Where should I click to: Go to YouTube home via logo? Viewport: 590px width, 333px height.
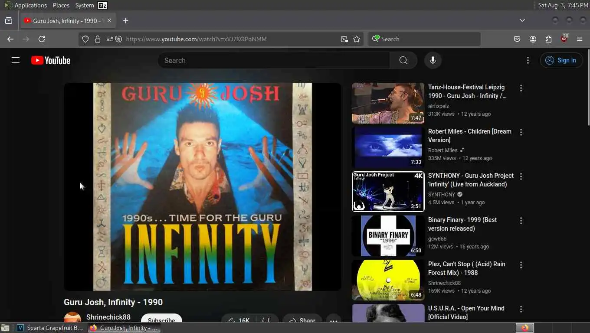coord(51,60)
